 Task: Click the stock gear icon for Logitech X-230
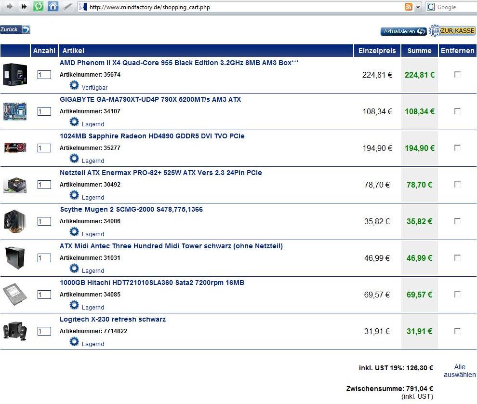(74, 342)
